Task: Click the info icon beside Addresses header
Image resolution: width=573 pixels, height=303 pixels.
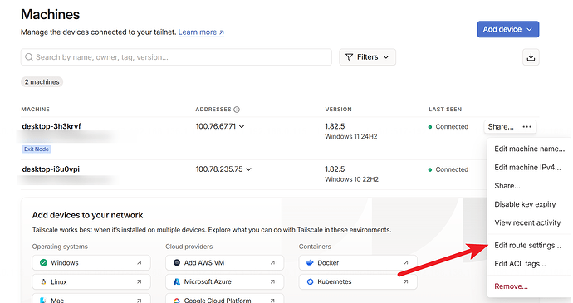Action: point(237,110)
